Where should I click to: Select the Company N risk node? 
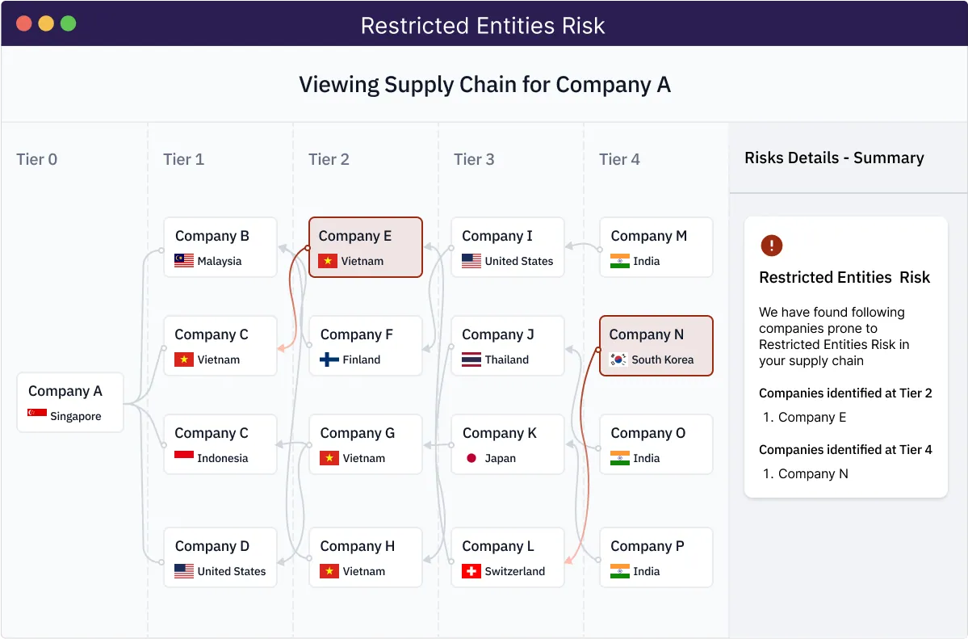[x=656, y=346]
